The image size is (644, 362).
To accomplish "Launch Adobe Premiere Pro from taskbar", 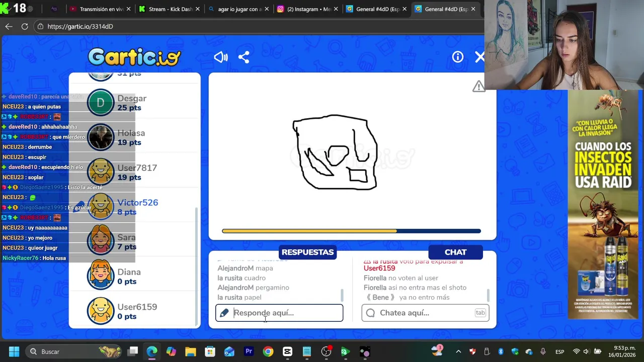I will click(249, 351).
